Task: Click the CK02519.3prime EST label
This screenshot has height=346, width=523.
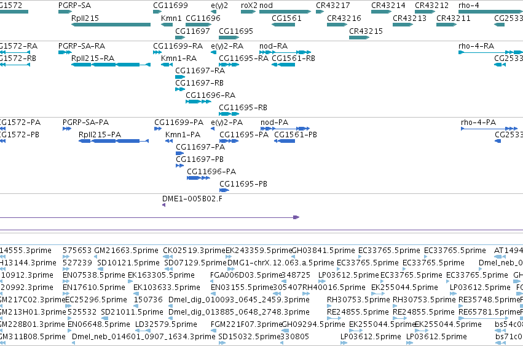Action: [194, 251]
